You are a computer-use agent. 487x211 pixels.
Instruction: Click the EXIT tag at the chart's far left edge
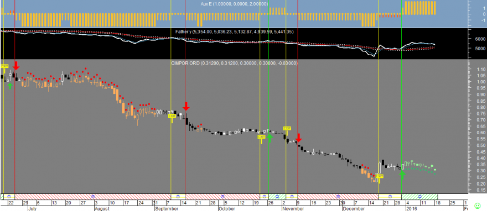click(x=4, y=66)
